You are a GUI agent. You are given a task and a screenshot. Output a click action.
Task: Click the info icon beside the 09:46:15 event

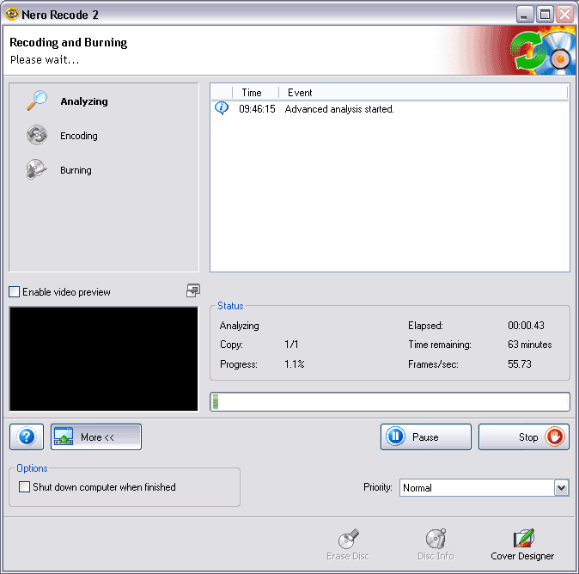tap(222, 108)
